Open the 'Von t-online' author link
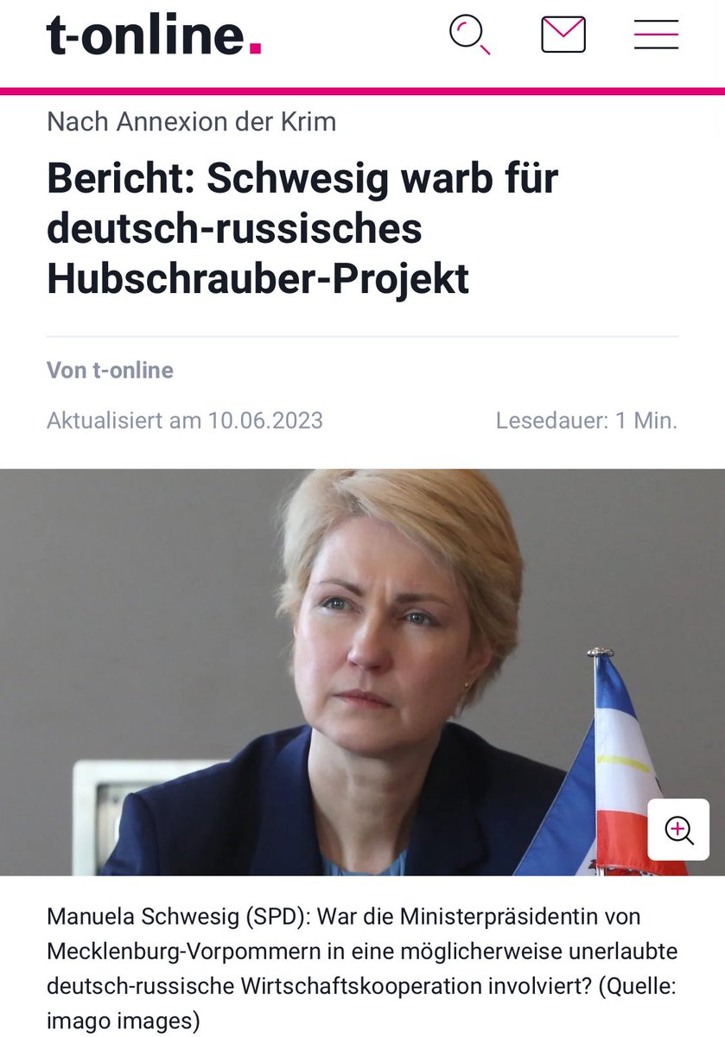This screenshot has width=725, height=1037. [110, 371]
